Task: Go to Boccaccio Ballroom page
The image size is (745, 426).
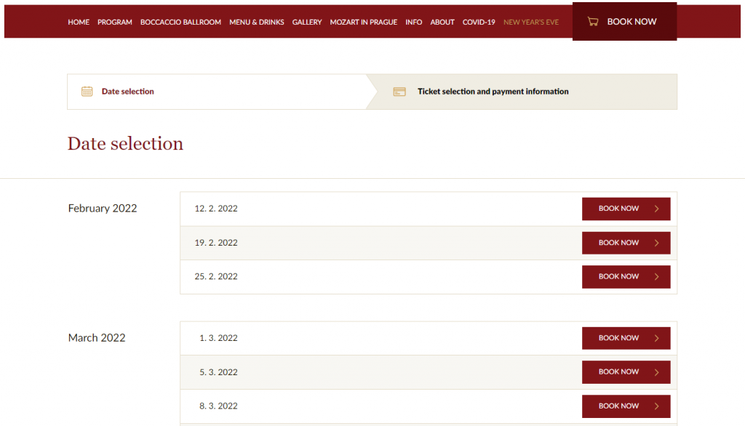Action: [180, 23]
